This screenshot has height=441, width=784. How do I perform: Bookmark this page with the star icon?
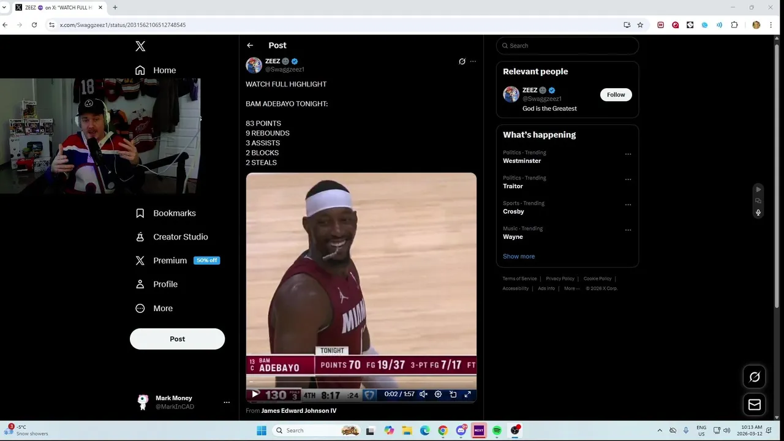(640, 25)
